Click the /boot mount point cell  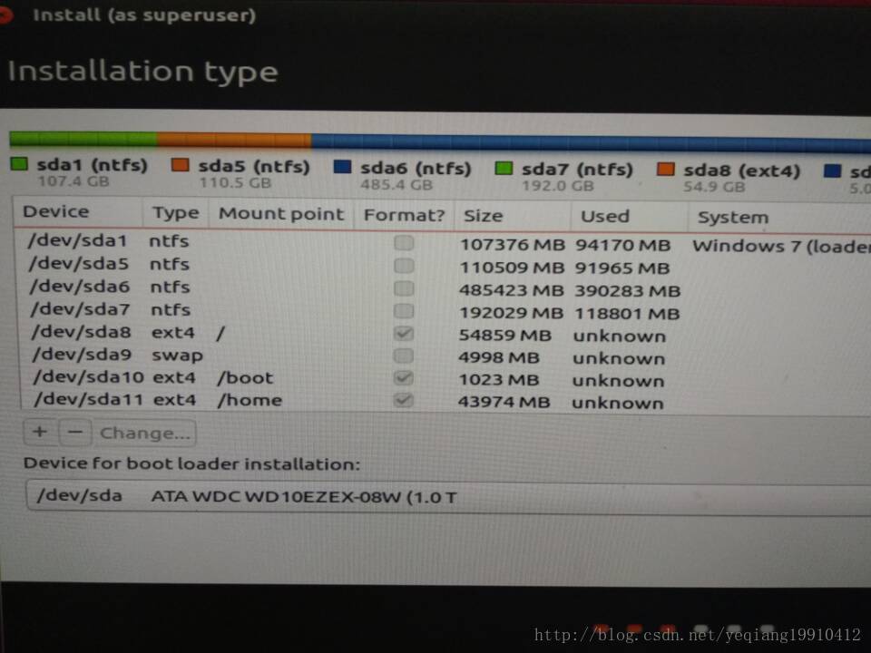[x=245, y=377]
